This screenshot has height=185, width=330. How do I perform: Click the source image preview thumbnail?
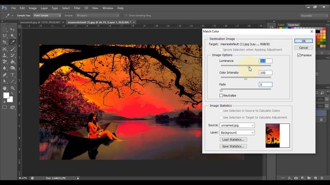[x=277, y=136]
